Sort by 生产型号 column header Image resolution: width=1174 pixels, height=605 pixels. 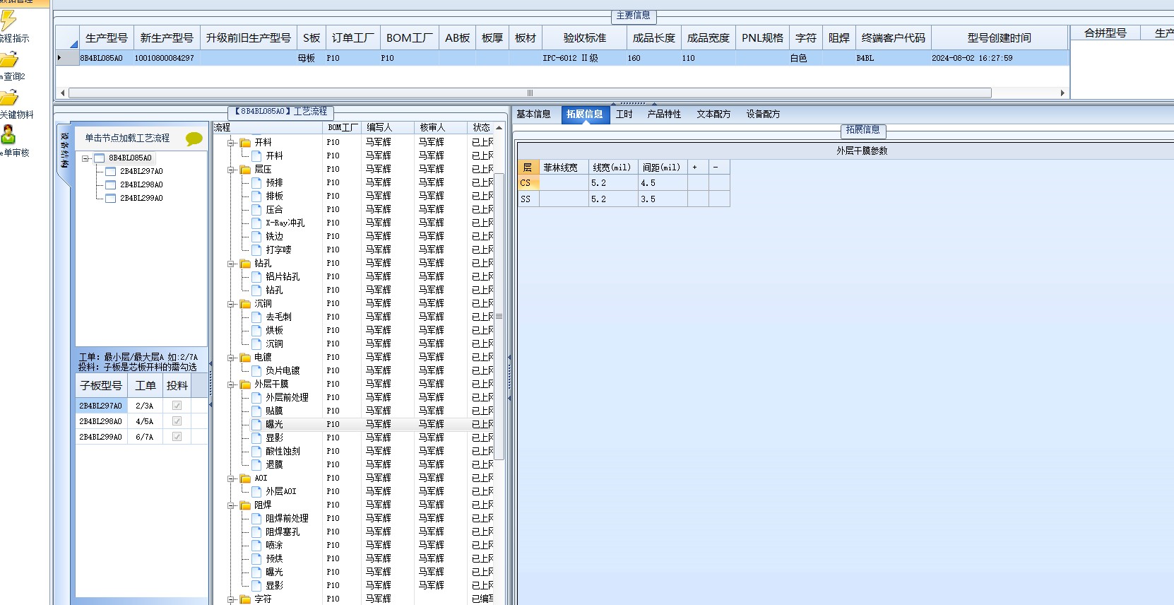(106, 38)
